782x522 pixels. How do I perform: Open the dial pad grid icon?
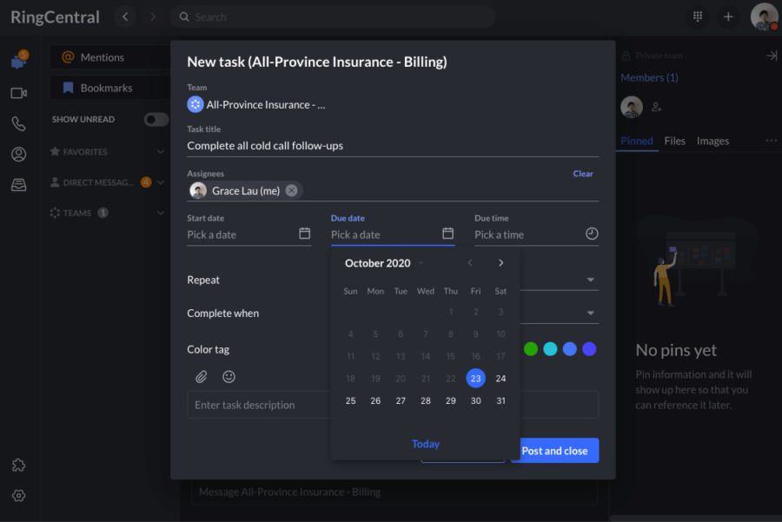click(x=698, y=17)
